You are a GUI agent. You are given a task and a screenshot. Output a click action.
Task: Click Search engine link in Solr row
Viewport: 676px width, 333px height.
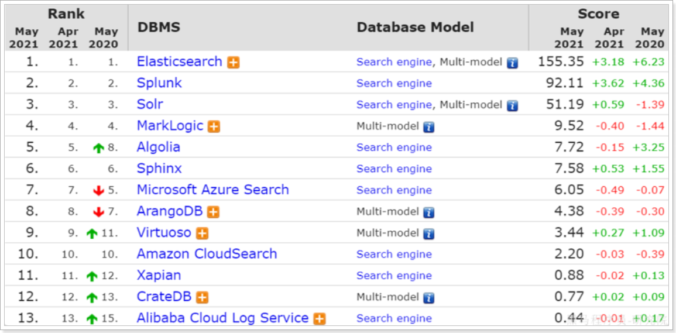coord(394,105)
